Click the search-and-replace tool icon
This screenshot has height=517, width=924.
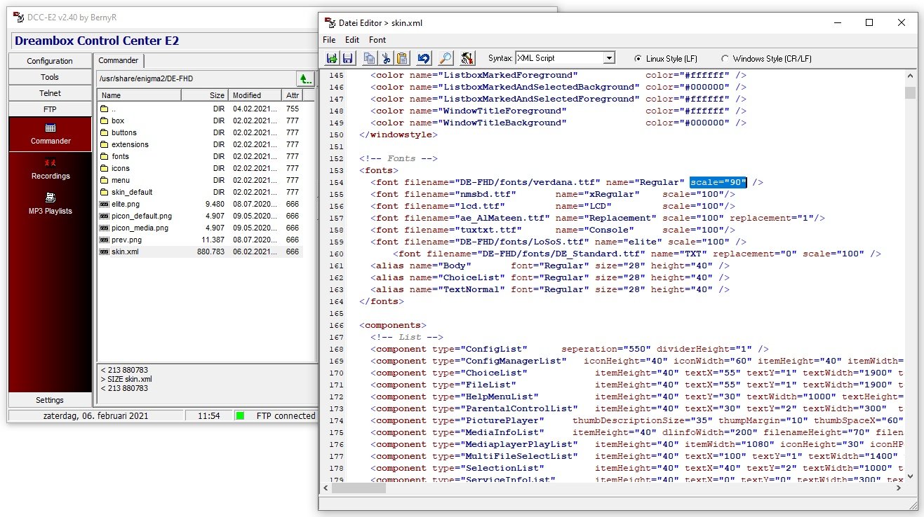[x=466, y=59]
